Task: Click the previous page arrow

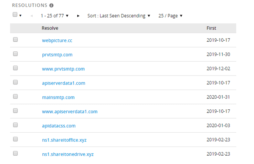Action: point(31,16)
